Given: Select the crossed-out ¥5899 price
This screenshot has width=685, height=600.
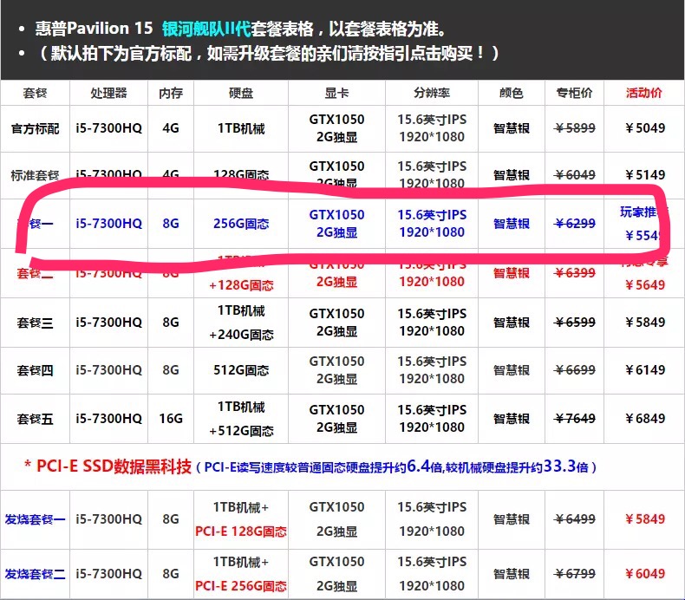Looking at the screenshot, I should 575,128.
